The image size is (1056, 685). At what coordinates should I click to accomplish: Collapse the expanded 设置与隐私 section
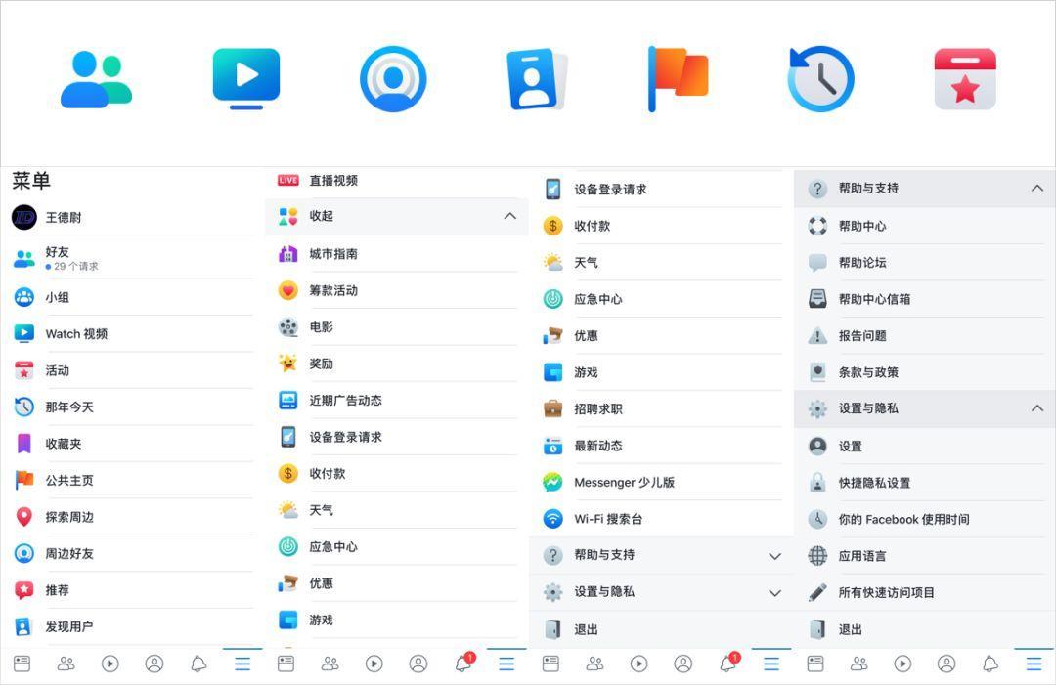coord(1037,408)
